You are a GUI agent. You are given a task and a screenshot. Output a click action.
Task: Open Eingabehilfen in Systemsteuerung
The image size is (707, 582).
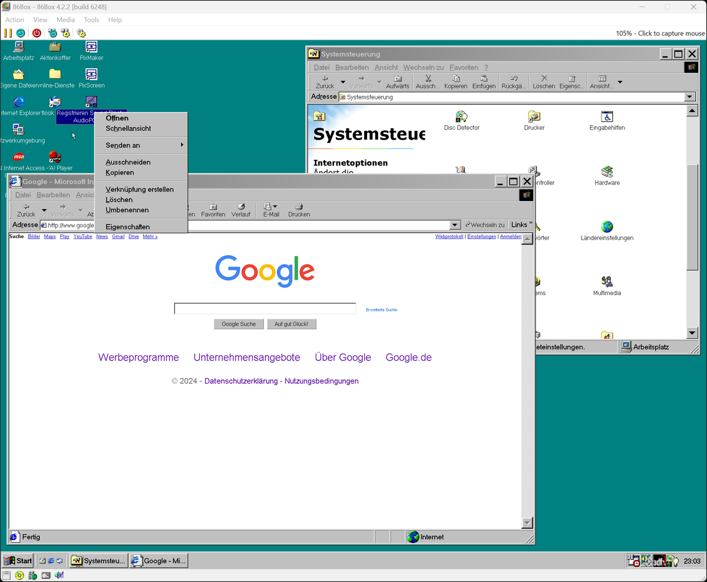pos(607,121)
